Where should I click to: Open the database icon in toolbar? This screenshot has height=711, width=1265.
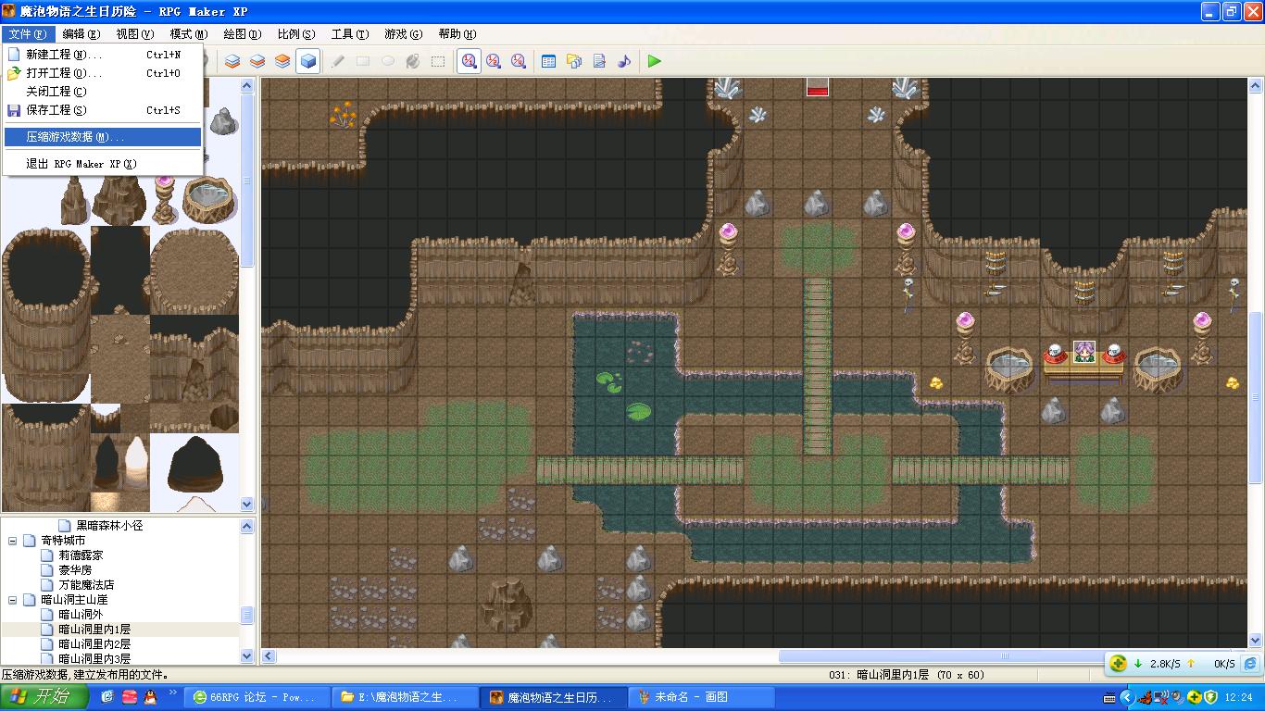click(x=548, y=61)
